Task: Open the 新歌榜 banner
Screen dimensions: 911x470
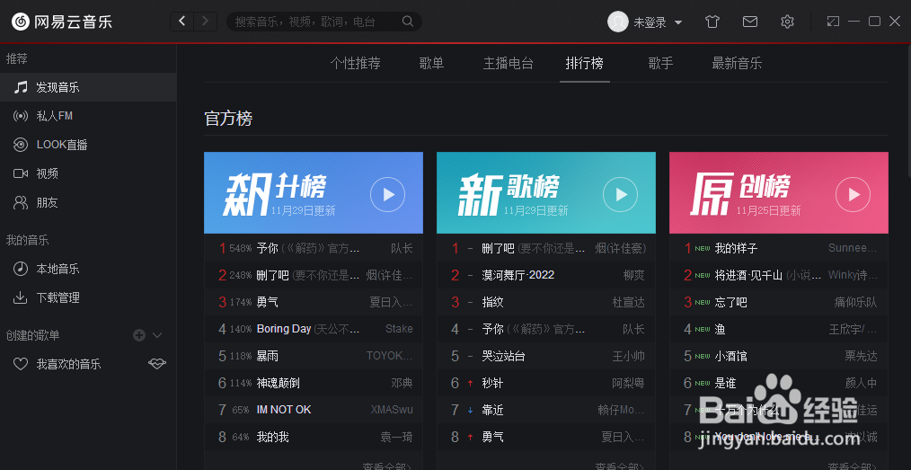Action: (x=546, y=193)
